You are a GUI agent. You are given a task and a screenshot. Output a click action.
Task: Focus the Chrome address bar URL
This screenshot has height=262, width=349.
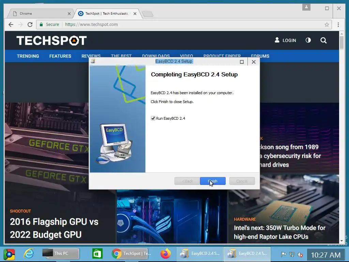point(91,25)
